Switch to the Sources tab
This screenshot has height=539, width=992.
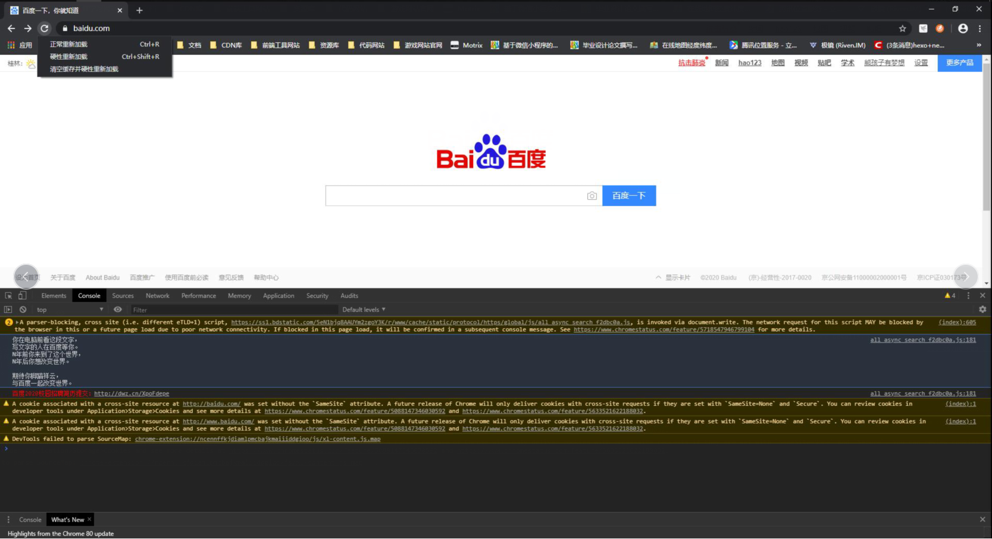(123, 296)
